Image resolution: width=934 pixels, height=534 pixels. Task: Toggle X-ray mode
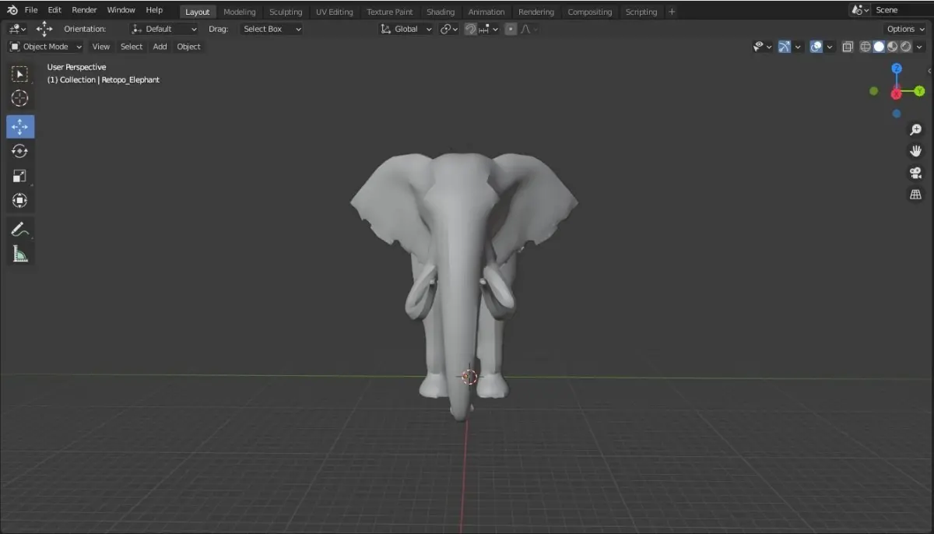click(848, 47)
